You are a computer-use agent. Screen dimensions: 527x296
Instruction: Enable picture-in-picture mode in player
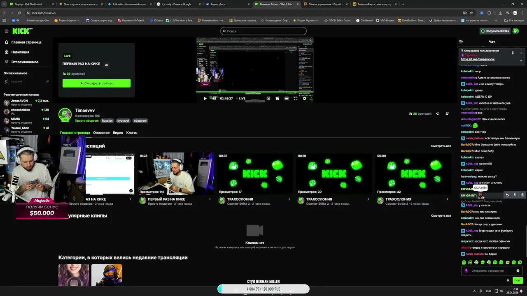coord(268,98)
